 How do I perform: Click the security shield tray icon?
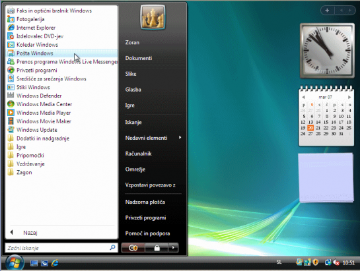[316, 262]
